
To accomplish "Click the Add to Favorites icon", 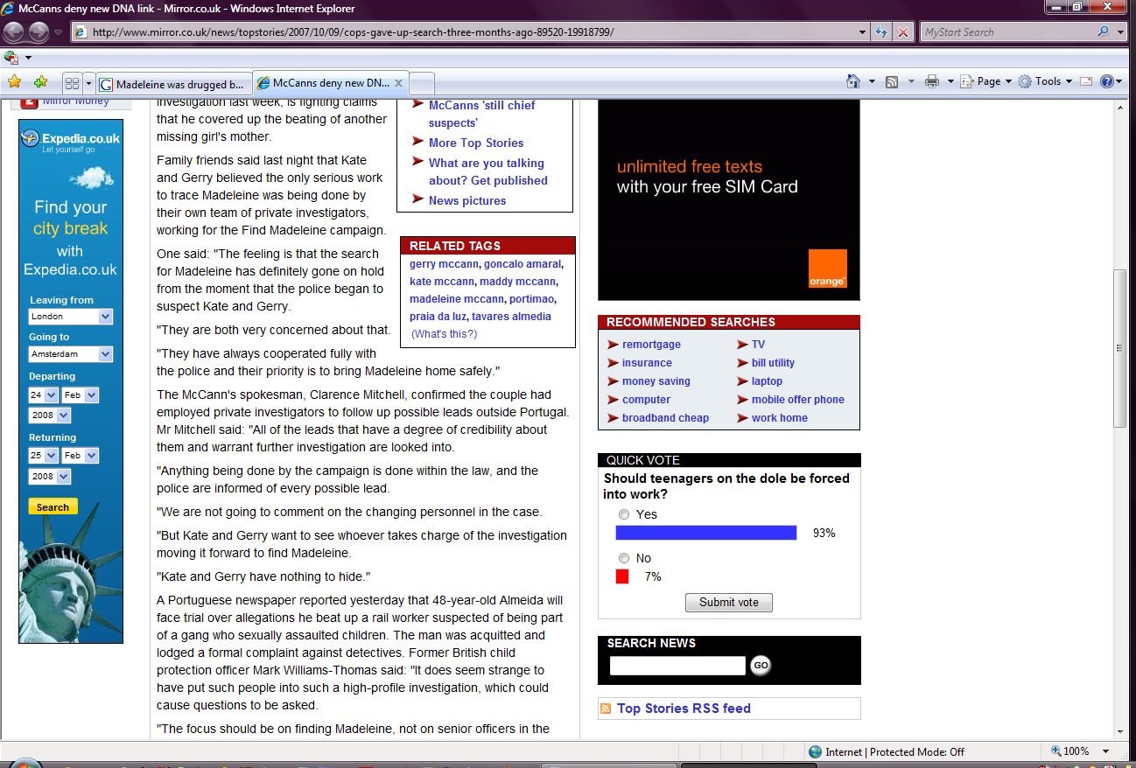I will click(40, 82).
